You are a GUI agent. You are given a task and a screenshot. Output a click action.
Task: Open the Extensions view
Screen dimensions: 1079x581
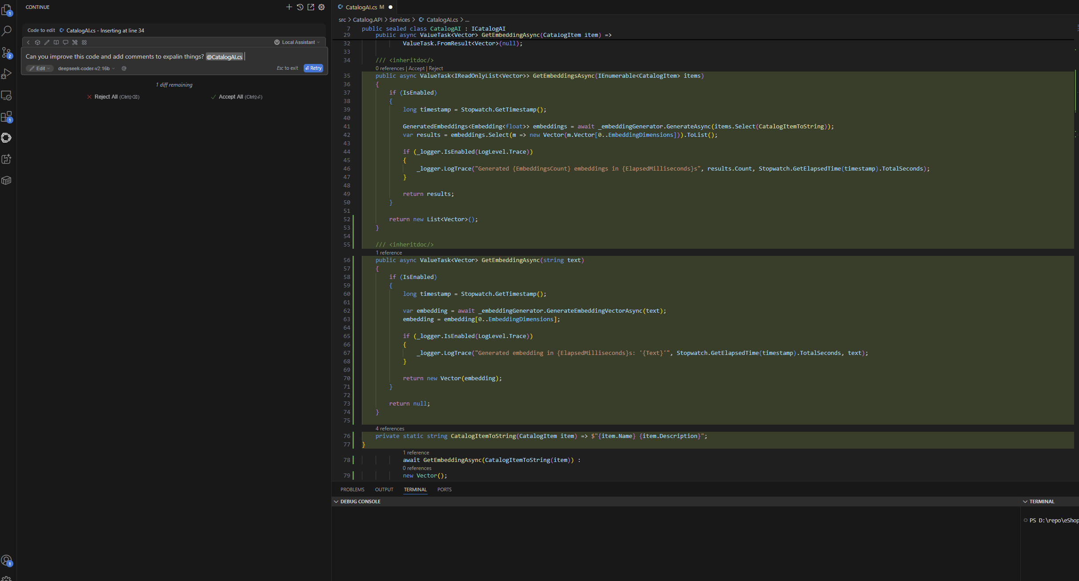click(7, 117)
